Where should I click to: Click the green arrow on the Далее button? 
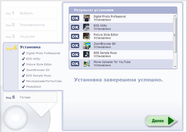click(x=172, y=121)
